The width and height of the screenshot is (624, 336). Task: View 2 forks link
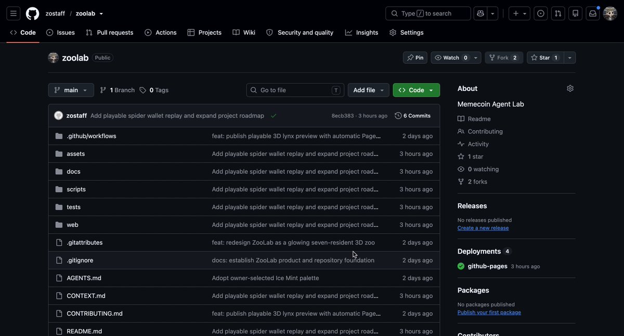point(472,181)
